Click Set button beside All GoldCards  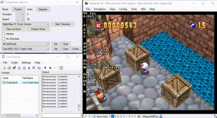56,44
